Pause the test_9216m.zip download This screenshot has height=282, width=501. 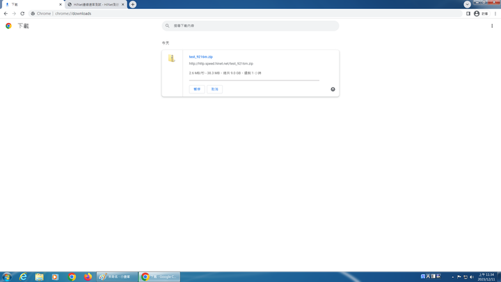pos(197,89)
